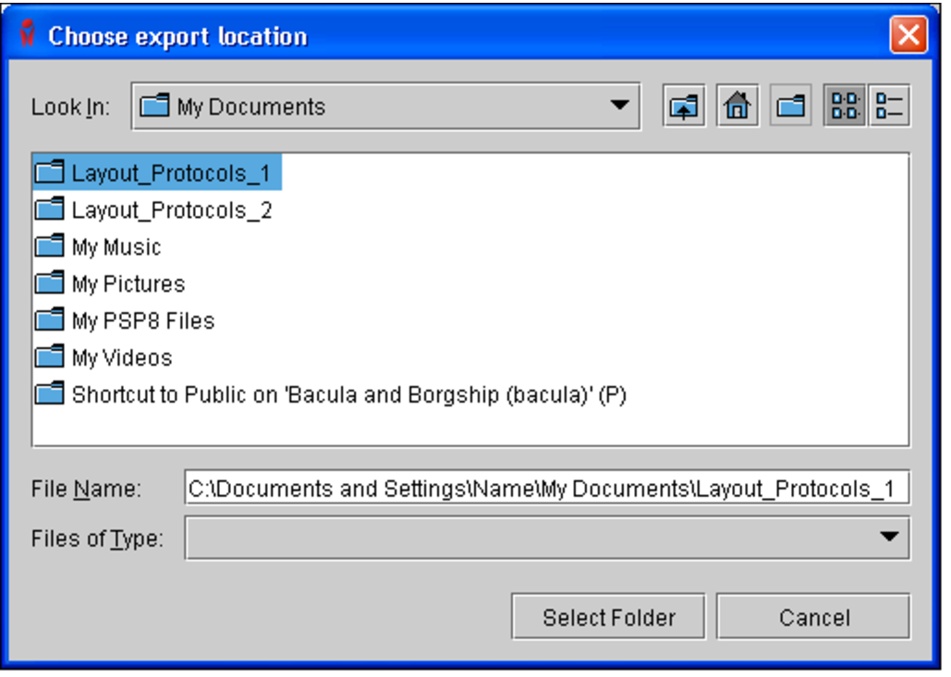Switch to List view
The image size is (951, 677).
(844, 107)
